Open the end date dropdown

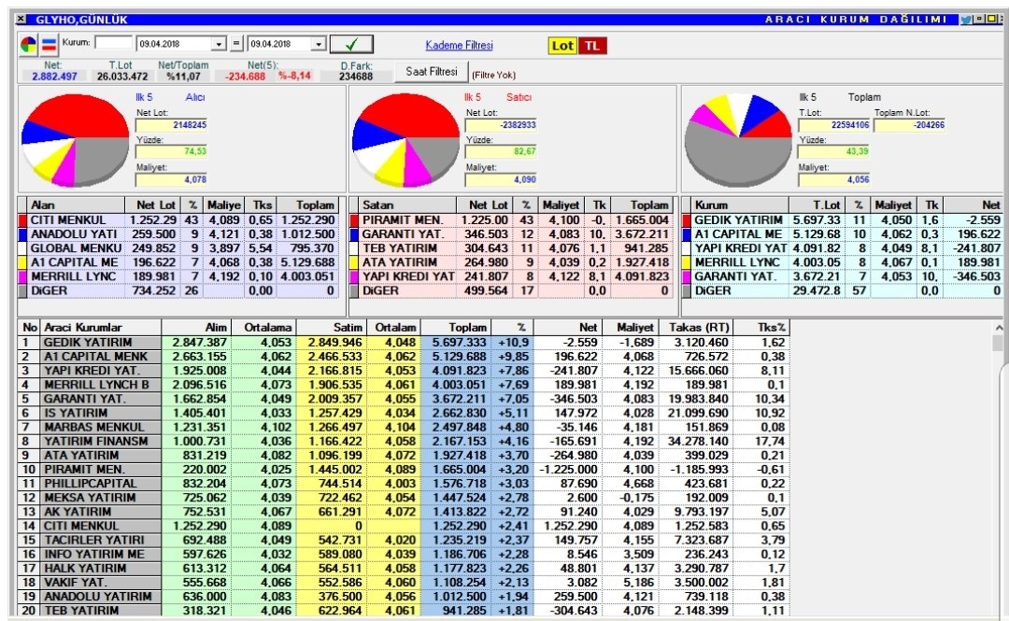pyautogui.click(x=319, y=44)
